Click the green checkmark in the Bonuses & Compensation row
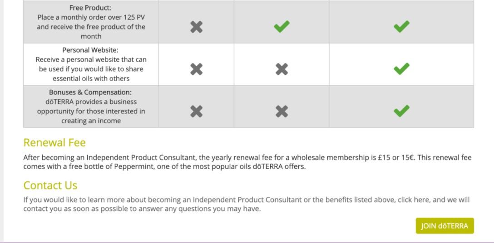The image size is (494, 243). [x=401, y=111]
